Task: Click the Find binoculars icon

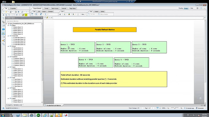Action: [x=18, y=12]
